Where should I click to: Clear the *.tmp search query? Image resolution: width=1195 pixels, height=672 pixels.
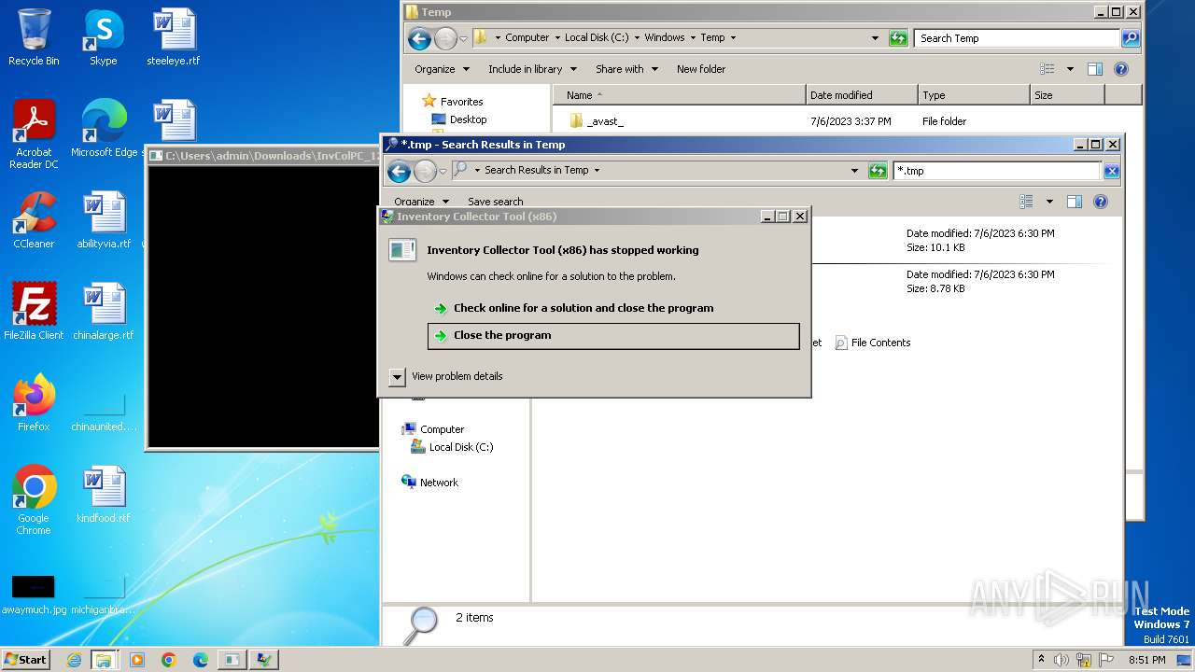(x=1111, y=171)
